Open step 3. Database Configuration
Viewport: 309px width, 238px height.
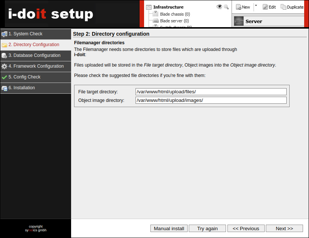point(36,55)
